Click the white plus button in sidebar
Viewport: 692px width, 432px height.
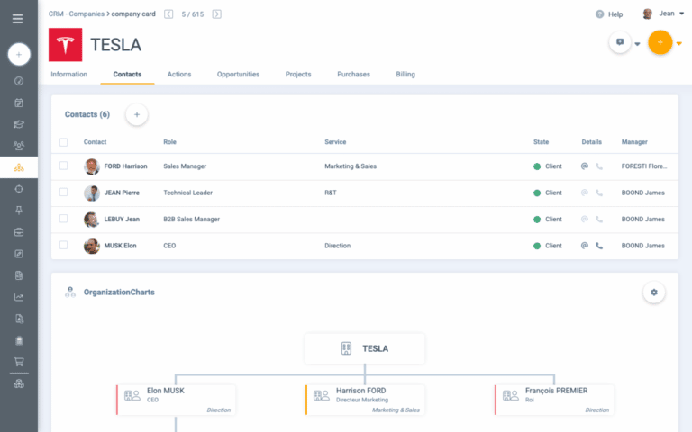pyautogui.click(x=19, y=55)
